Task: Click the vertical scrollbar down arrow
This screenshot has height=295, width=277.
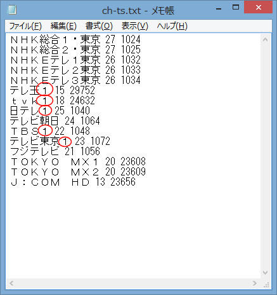Action: pos(266,273)
